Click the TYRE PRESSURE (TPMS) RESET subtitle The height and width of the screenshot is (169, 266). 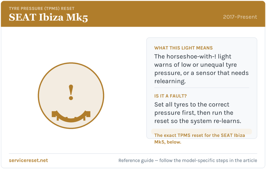click(x=42, y=9)
